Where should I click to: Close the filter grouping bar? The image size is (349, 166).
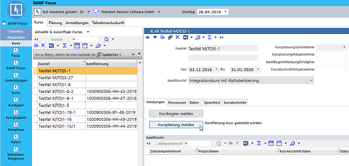click(139, 54)
